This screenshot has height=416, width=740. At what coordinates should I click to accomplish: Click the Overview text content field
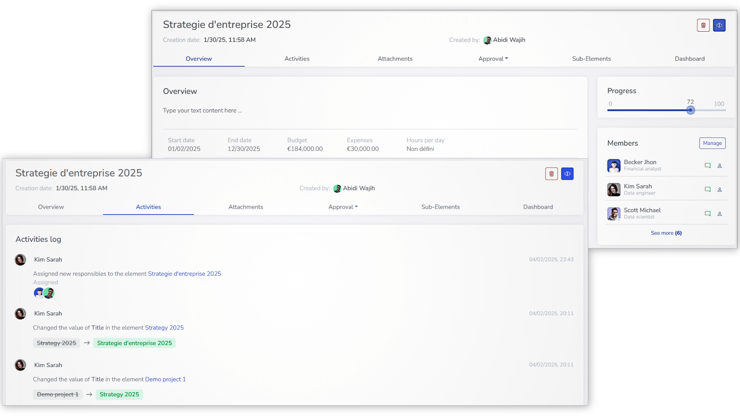click(x=202, y=111)
